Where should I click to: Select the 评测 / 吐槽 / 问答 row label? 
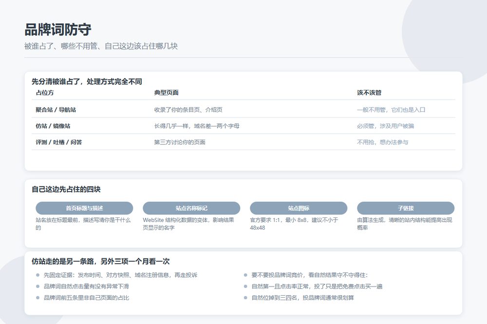(59, 142)
